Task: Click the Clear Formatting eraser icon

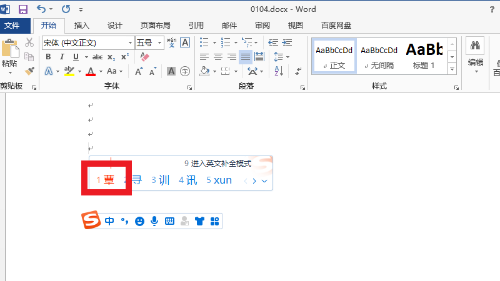Action: tap(144, 57)
